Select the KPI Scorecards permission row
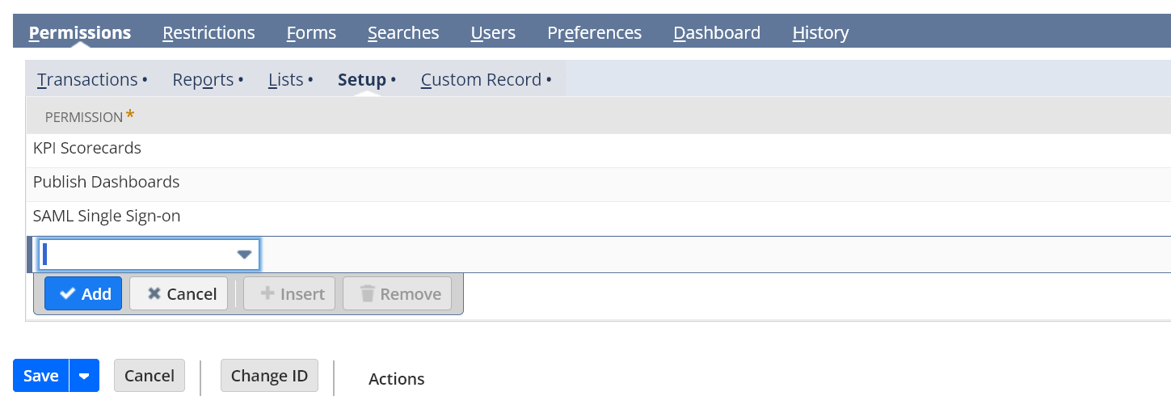The height and width of the screenshot is (417, 1171). click(598, 149)
